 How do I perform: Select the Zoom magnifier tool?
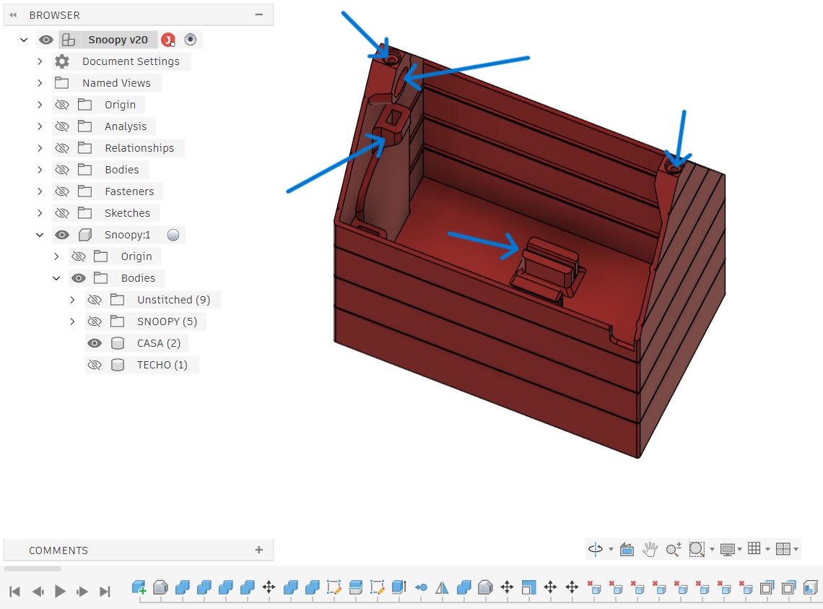coord(674,550)
